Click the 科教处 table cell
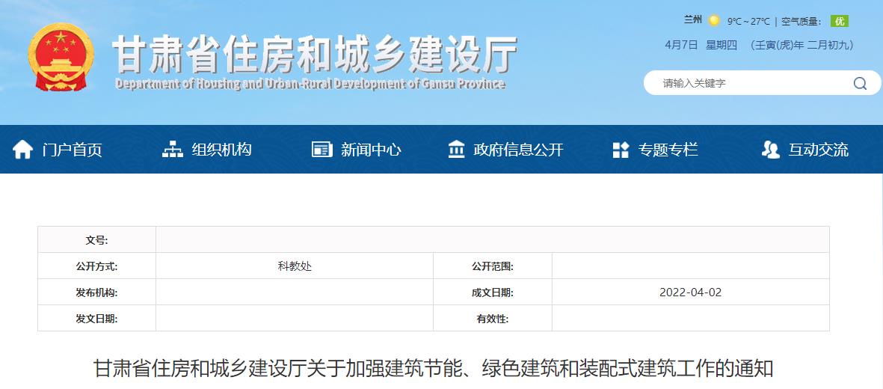This screenshot has height=389, width=883. click(x=295, y=266)
